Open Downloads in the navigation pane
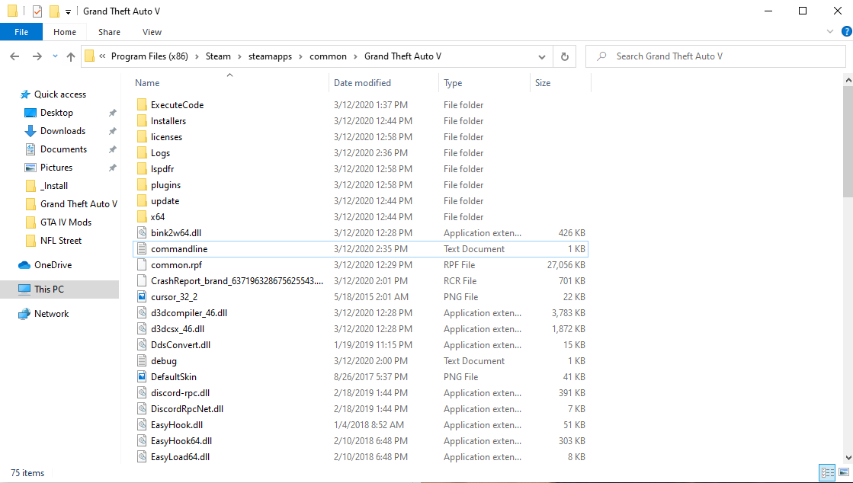Image resolution: width=853 pixels, height=483 pixels. (x=63, y=131)
